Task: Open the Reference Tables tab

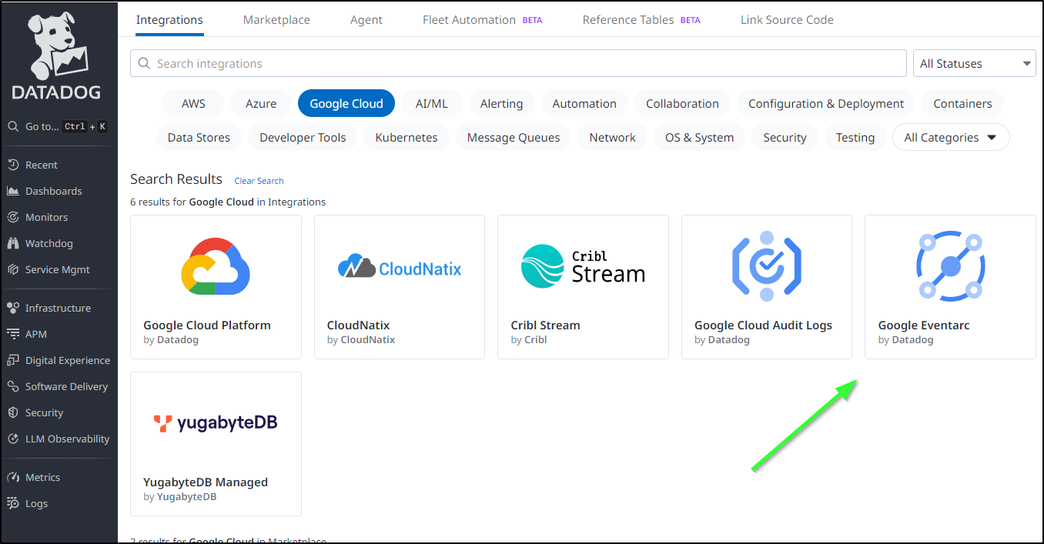Action: point(641,20)
